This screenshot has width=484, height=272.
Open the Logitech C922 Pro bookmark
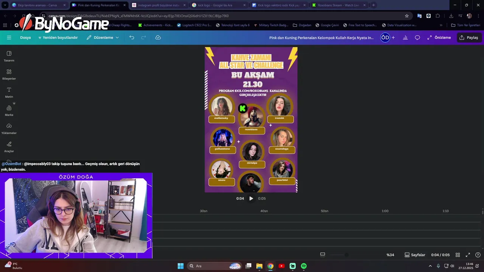[x=194, y=25]
